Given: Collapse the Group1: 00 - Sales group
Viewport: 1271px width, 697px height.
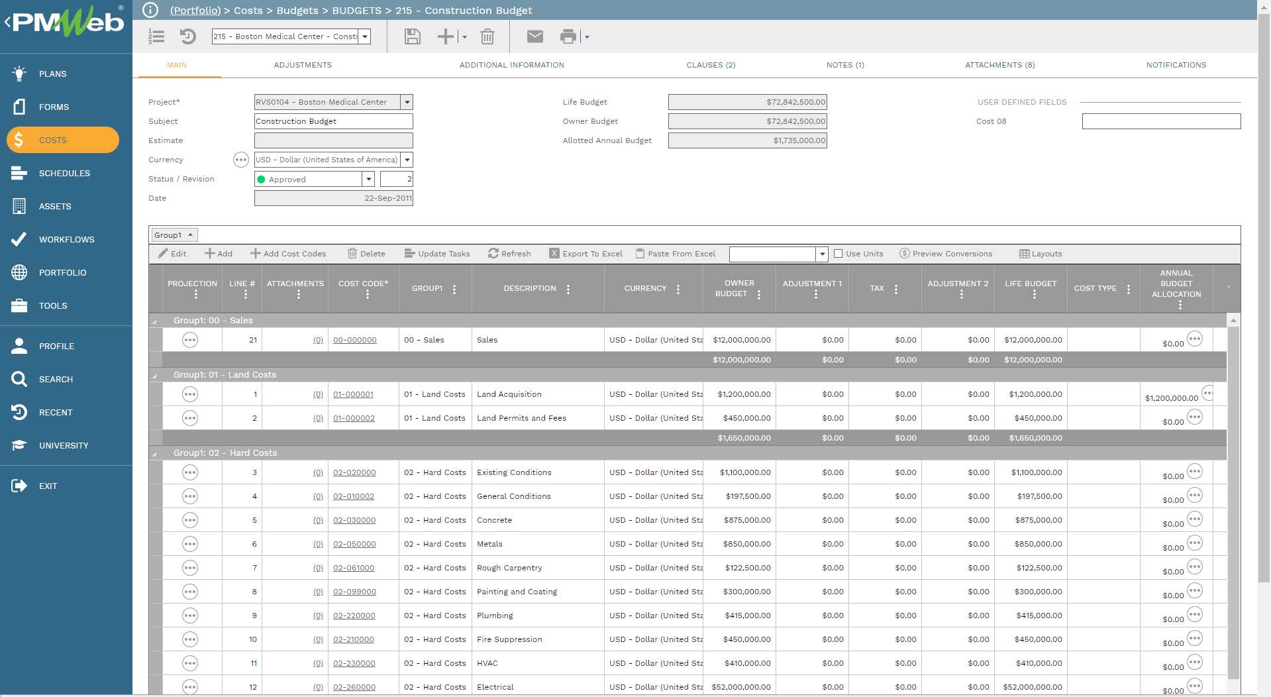Looking at the screenshot, I should tap(156, 321).
